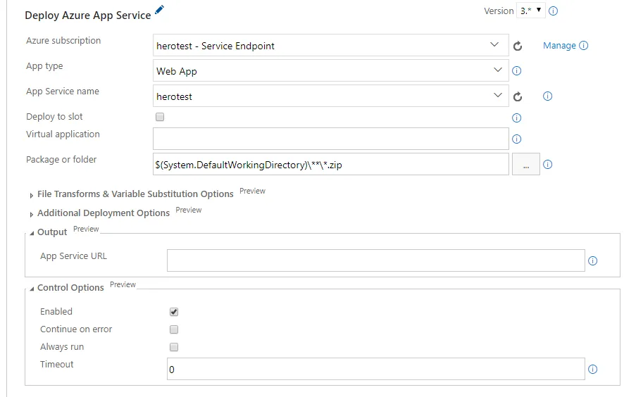Expand File Transforms & Variable Substitution Options
Image resolution: width=624 pixels, height=397 pixels.
pos(135,194)
